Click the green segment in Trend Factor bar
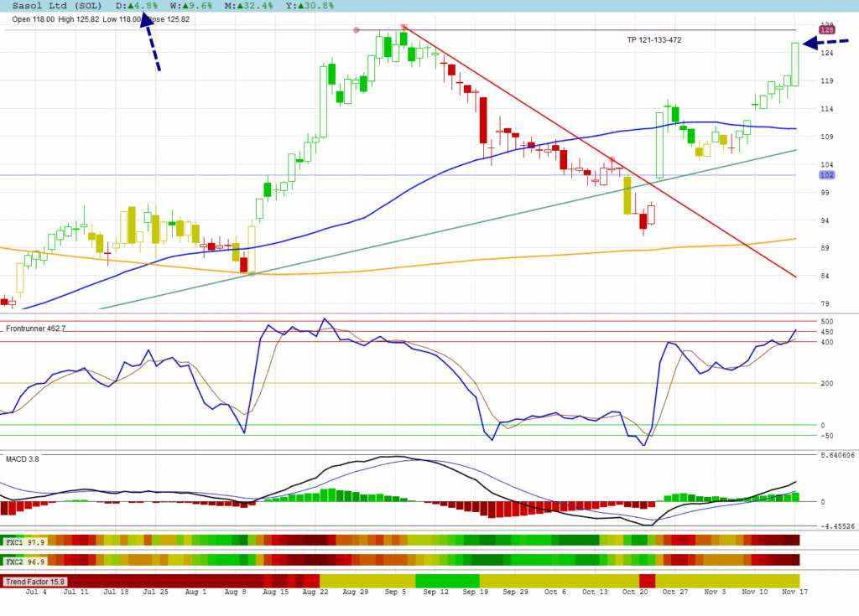 pos(447,581)
